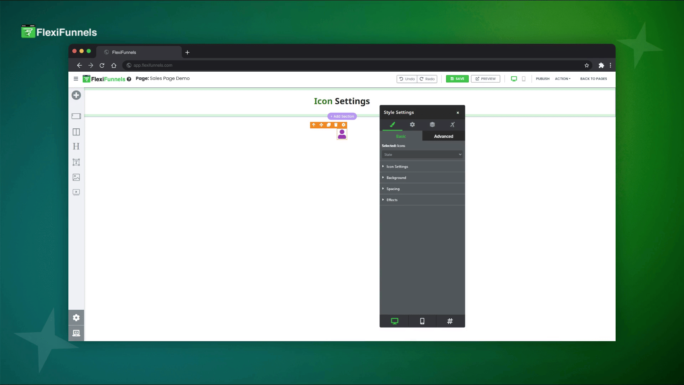Click the duplicate icon on orange element toolbar
Viewport: 684px width, 385px height.
[328, 125]
